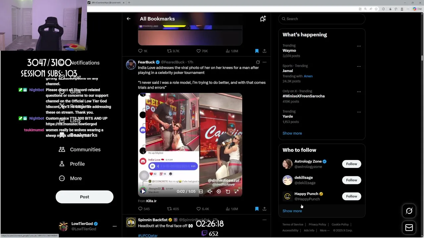Show more trends in What's happening

(292, 133)
